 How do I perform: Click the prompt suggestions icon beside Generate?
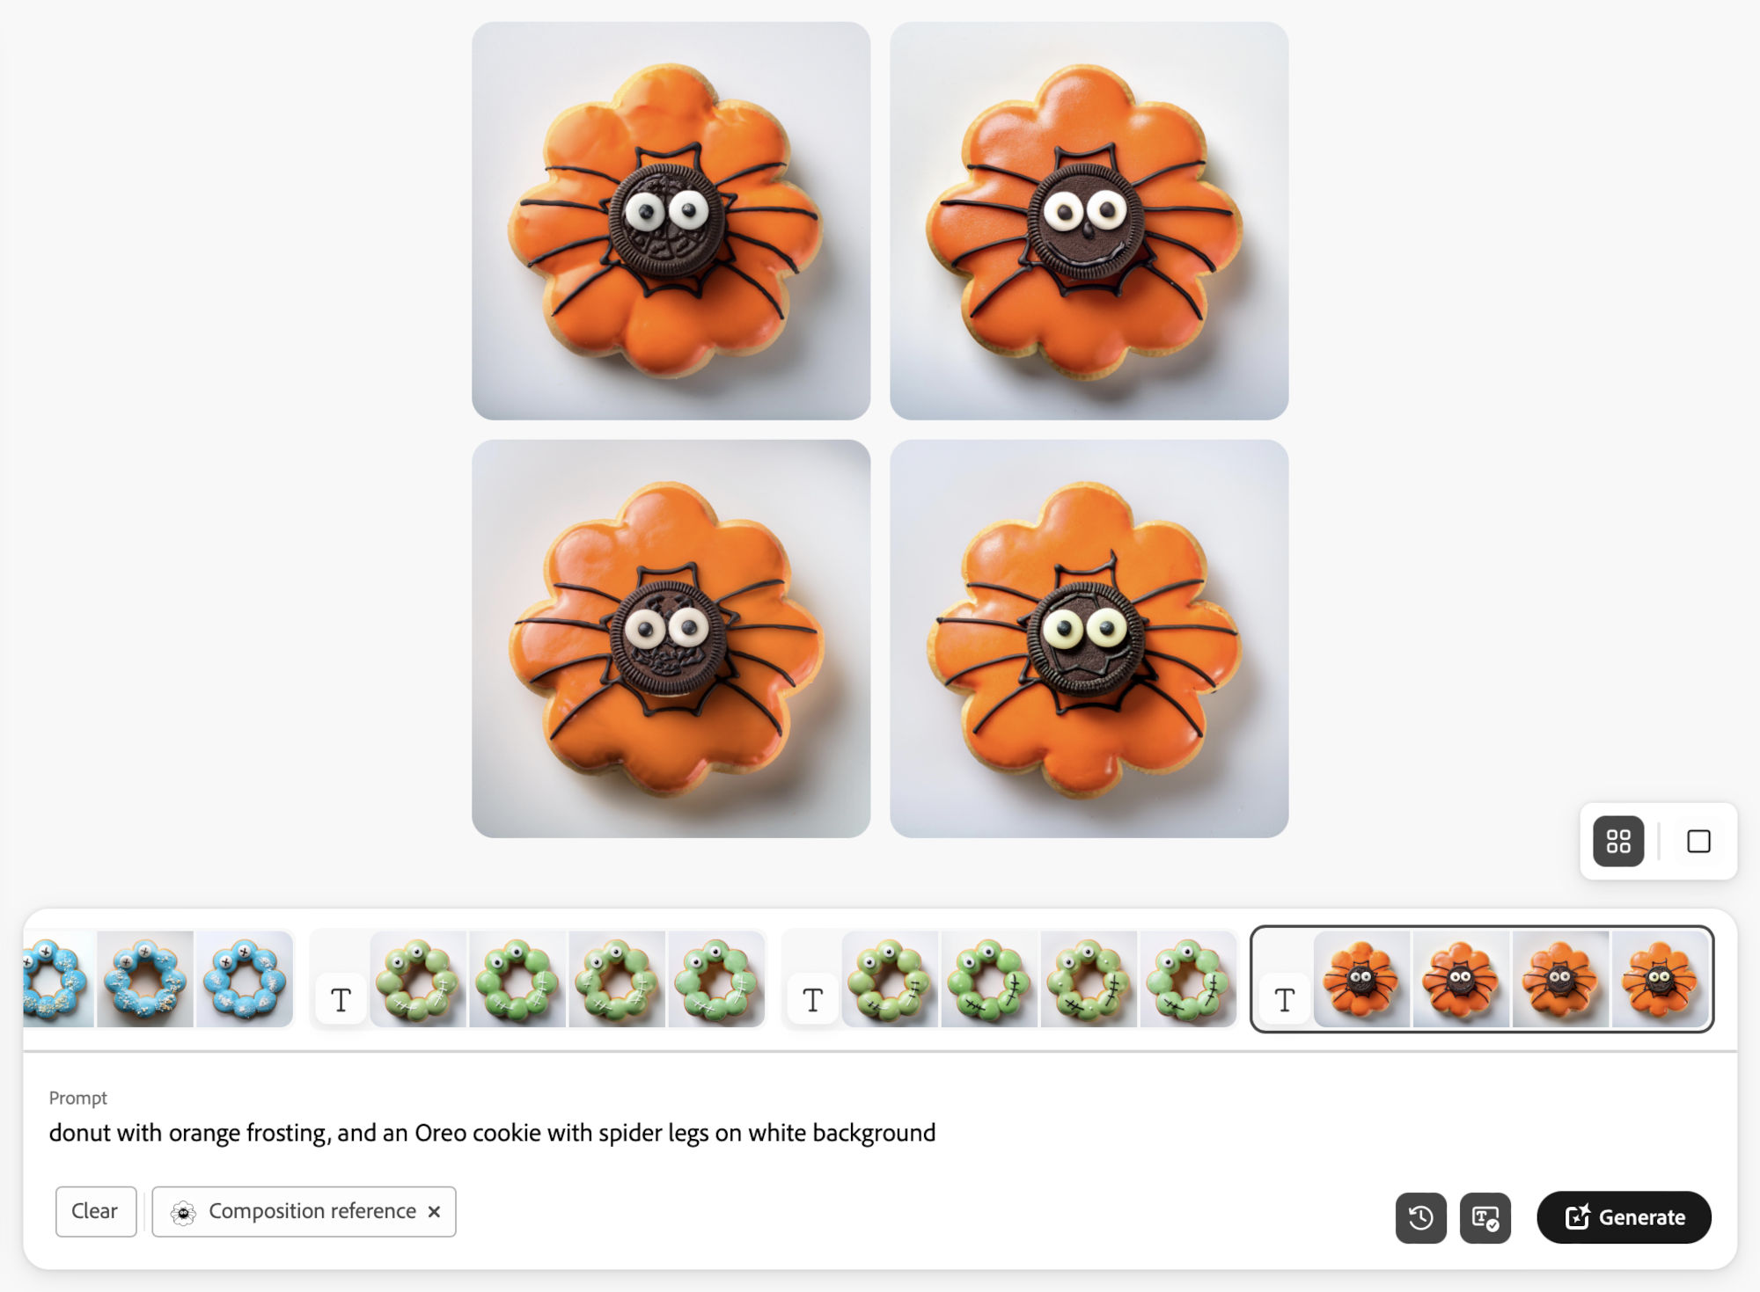pos(1485,1217)
